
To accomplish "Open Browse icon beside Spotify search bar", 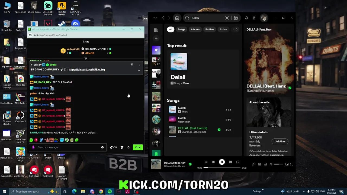I will coord(236,18).
